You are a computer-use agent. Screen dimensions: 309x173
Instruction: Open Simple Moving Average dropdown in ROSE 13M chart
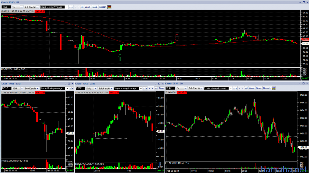(x=67, y=89)
